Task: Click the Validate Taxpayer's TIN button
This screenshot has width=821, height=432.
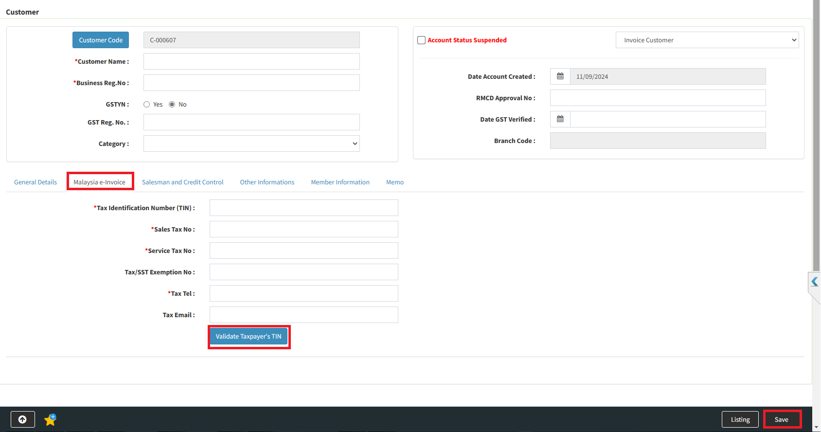Action: pos(249,337)
